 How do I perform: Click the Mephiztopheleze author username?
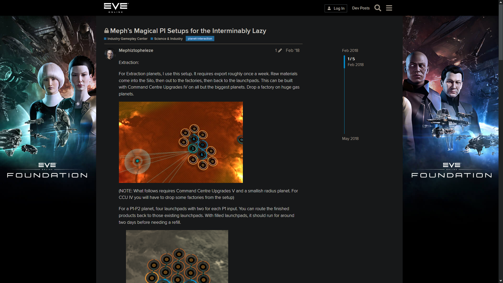(136, 50)
